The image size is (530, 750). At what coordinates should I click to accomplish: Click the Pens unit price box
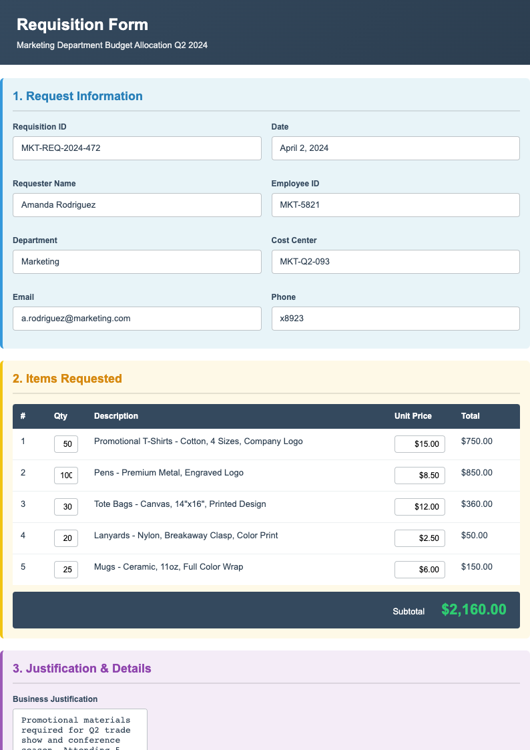(419, 476)
